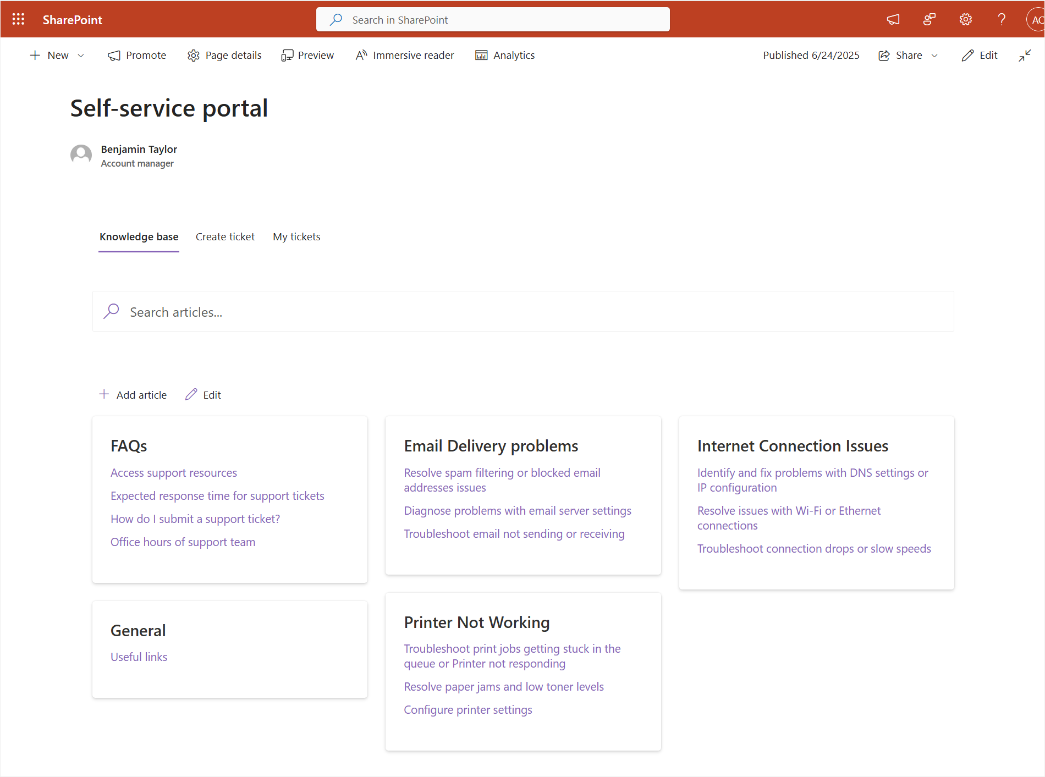Screen dimensions: 1045x777
Task: Open the megaphone feedback icon in header
Action: click(x=893, y=20)
